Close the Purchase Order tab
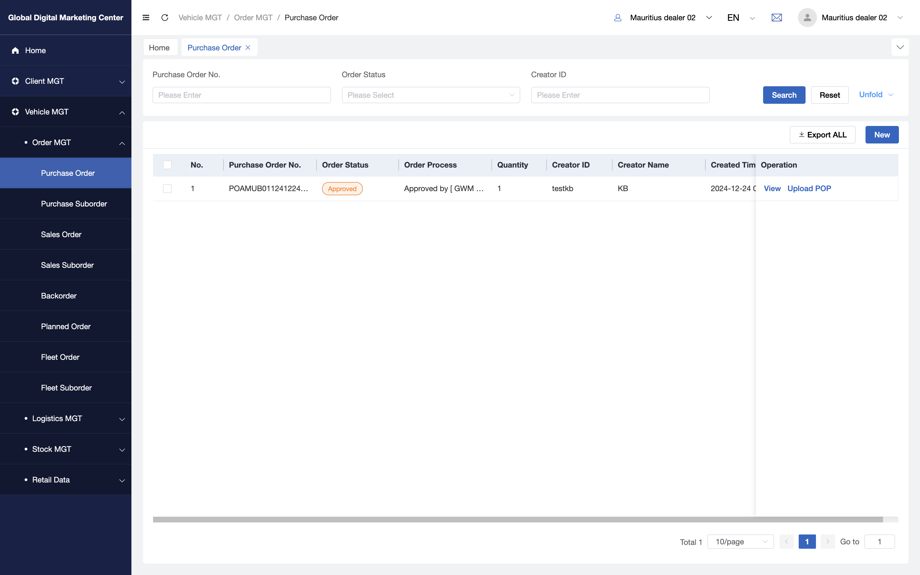920x575 pixels. (x=248, y=48)
